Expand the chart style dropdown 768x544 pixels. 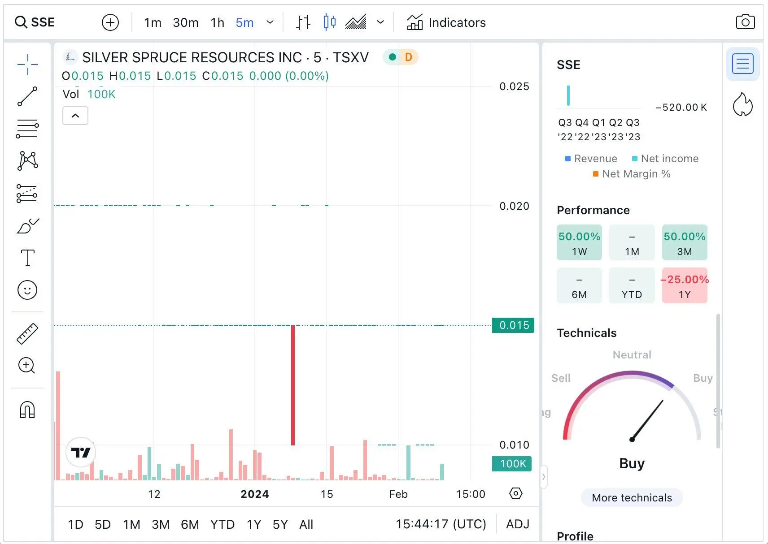point(380,22)
